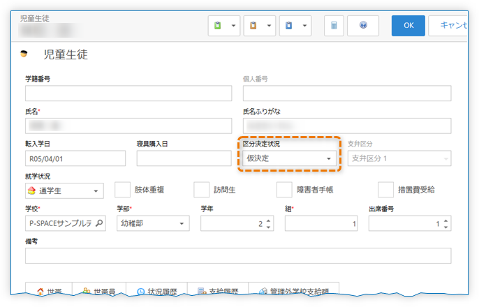Edit the 転入学日 date field
This screenshot has height=307, width=479.
point(75,158)
